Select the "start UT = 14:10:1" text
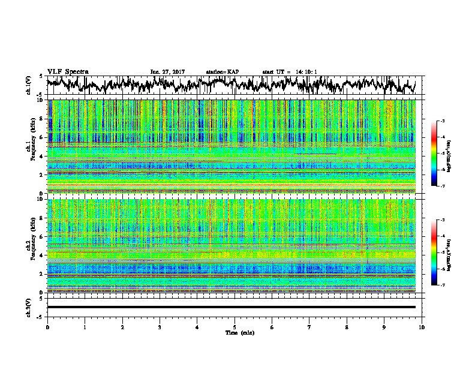 coord(290,72)
